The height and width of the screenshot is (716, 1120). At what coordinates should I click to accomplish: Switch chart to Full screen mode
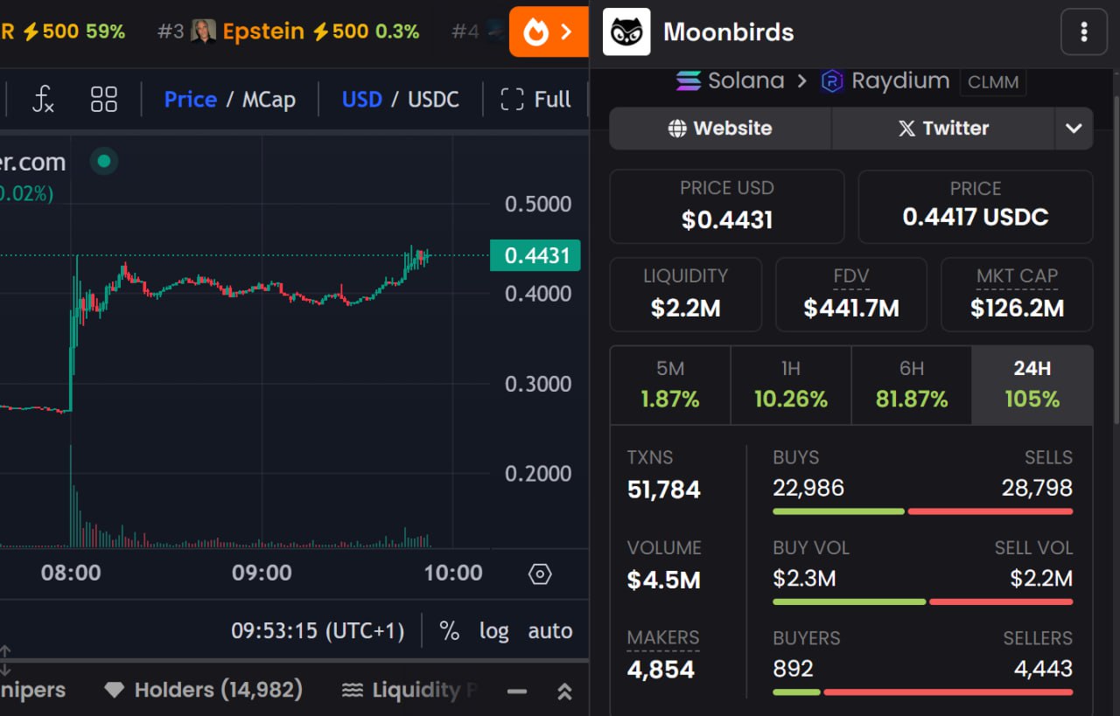[x=535, y=100]
